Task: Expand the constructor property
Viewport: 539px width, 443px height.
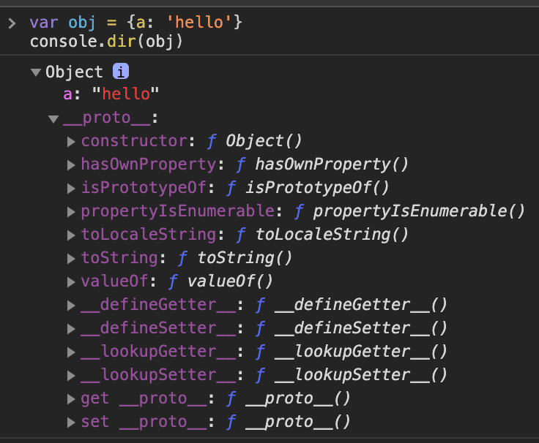Action: pos(71,141)
